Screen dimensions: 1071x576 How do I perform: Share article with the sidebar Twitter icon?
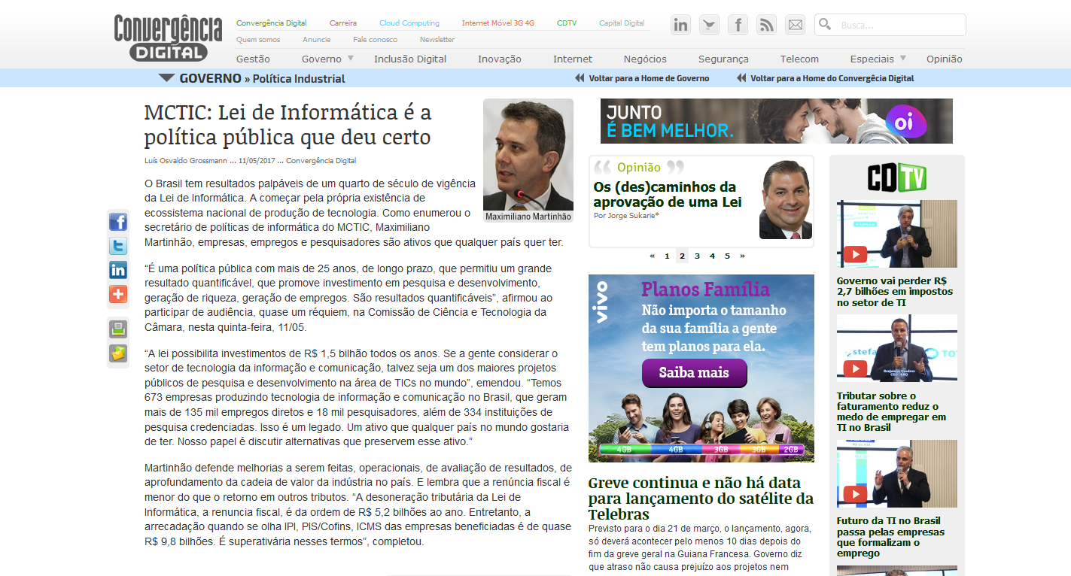pyautogui.click(x=118, y=246)
